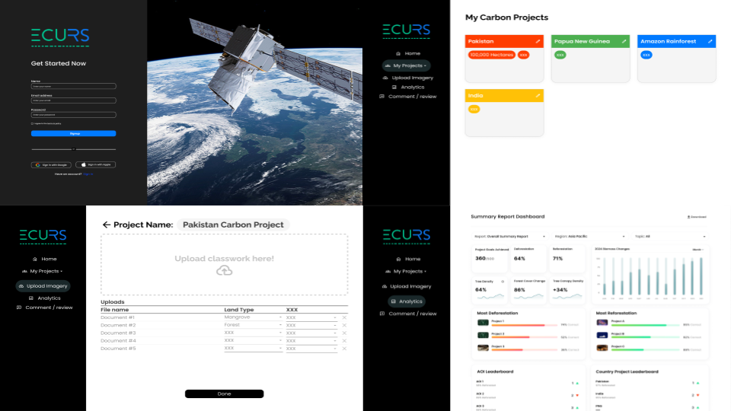Follow the Sign In link
Screen dimensions: 731x411
88,174
